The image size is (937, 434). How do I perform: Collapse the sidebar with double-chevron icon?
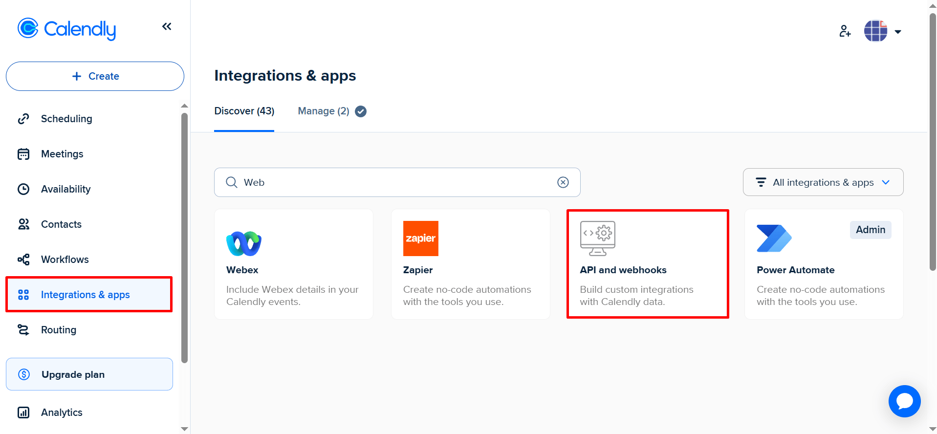tap(167, 26)
